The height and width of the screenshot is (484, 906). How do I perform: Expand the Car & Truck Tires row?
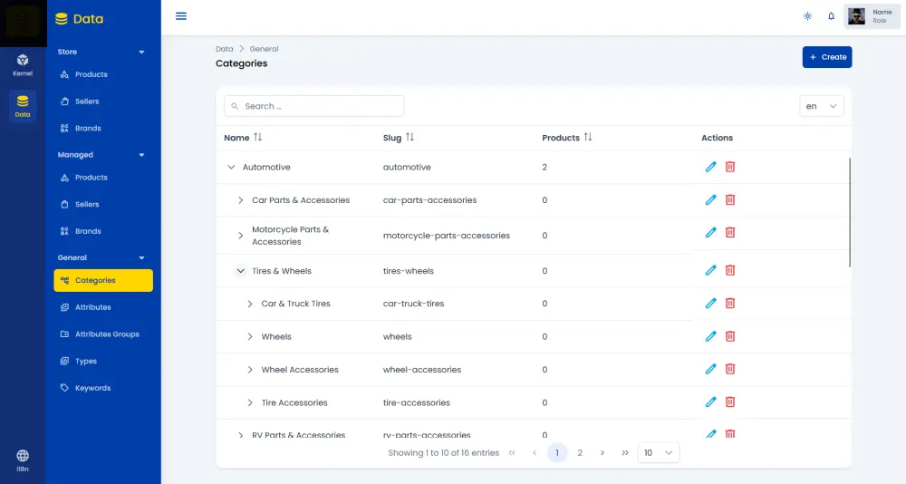250,304
